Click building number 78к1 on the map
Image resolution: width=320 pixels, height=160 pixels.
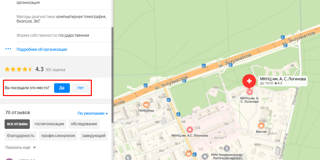(x=139, y=105)
